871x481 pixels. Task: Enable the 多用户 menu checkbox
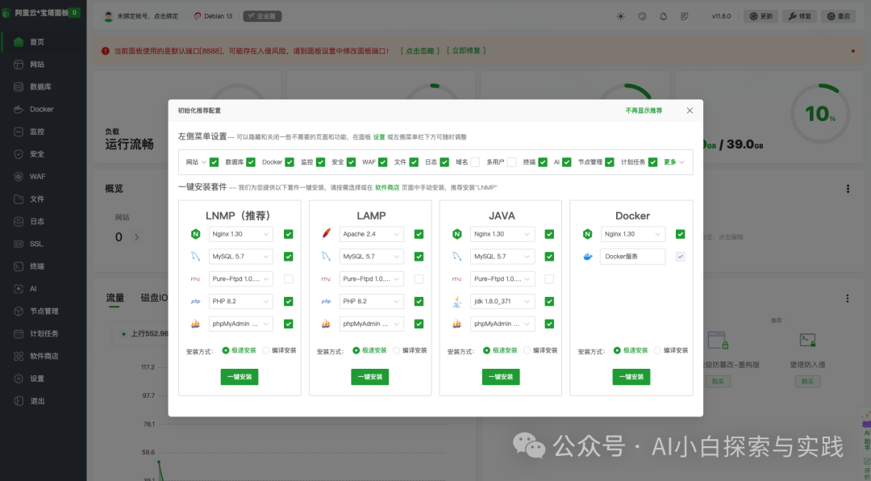(x=511, y=162)
